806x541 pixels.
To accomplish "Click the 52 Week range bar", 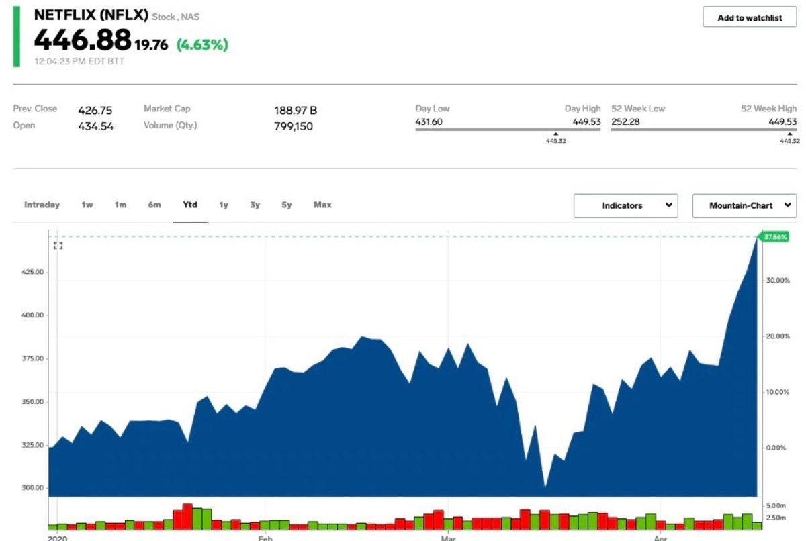I will [704, 130].
